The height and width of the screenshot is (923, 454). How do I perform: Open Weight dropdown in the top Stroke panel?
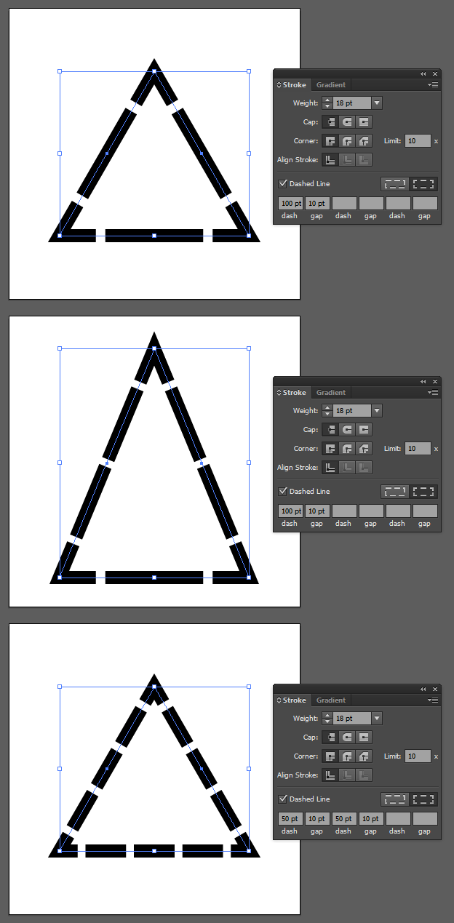coord(377,103)
